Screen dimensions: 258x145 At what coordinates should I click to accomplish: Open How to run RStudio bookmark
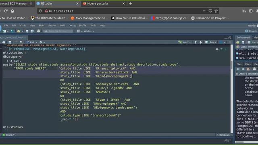[130, 18]
